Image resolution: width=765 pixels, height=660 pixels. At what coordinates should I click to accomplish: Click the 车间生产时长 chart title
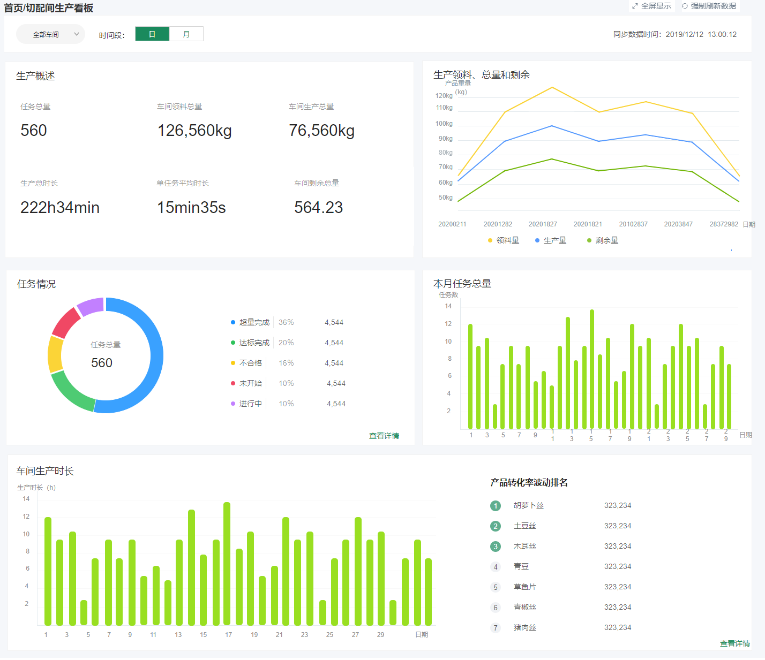[x=45, y=471]
